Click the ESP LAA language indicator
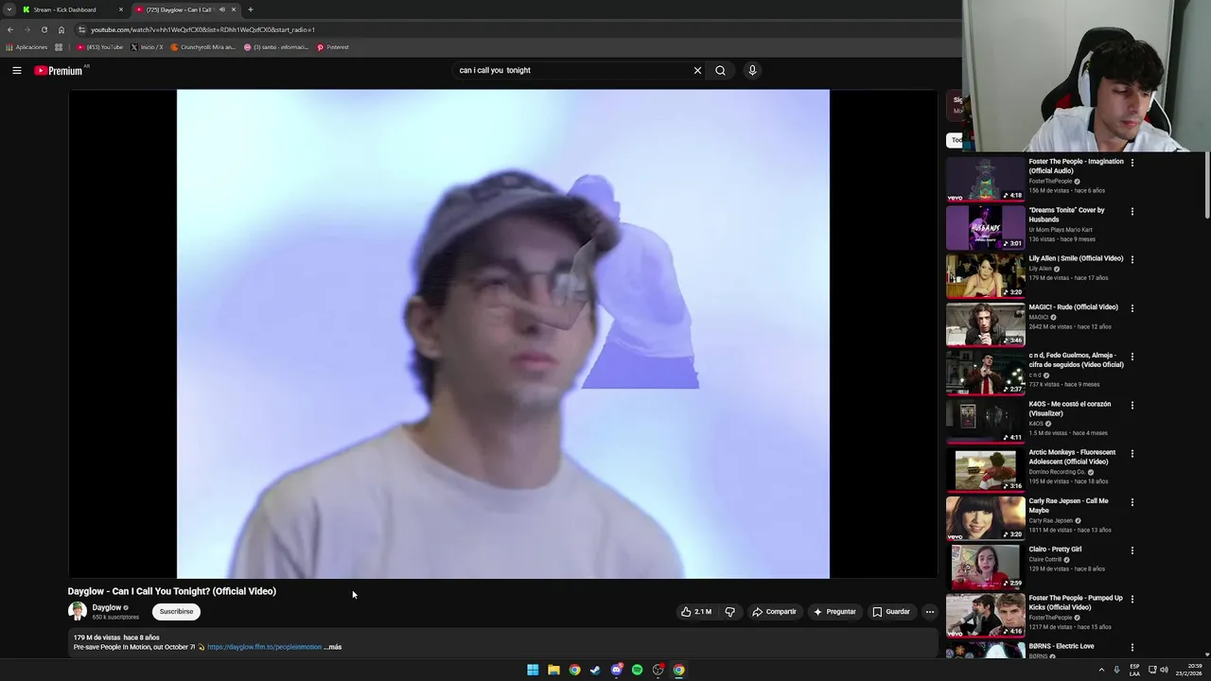This screenshot has height=681, width=1211. 1134,670
